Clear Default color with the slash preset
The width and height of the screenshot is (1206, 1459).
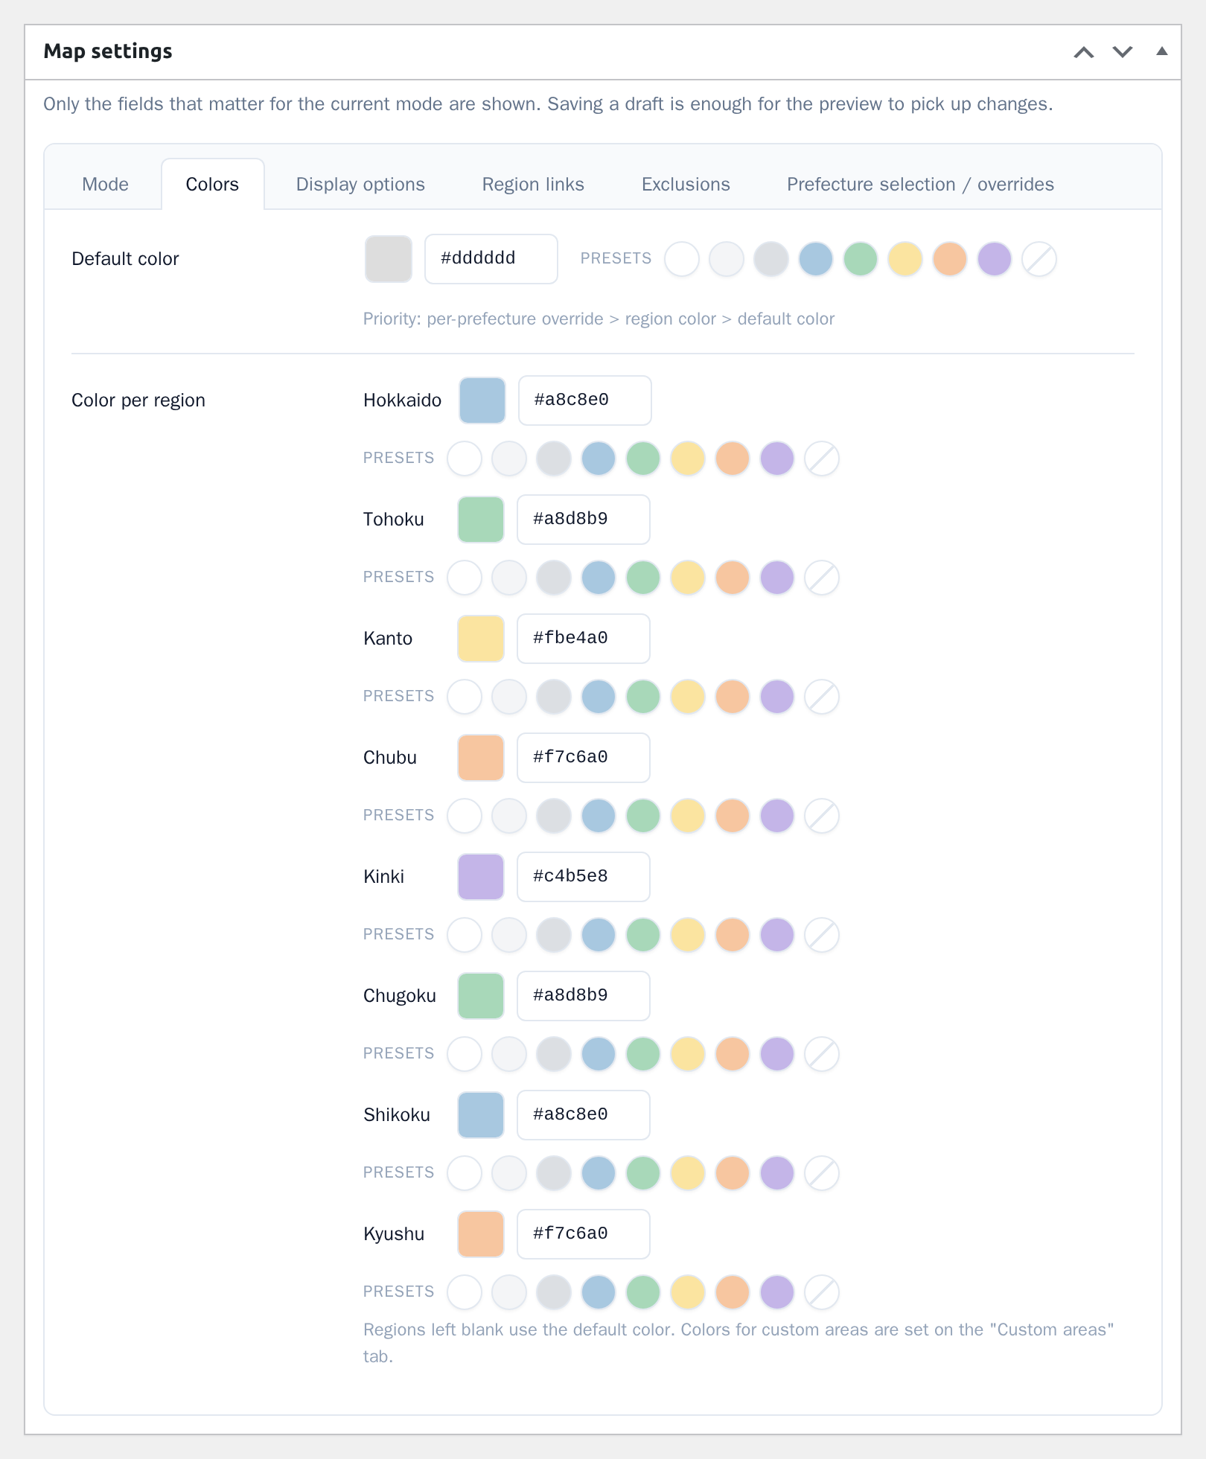tap(1039, 259)
